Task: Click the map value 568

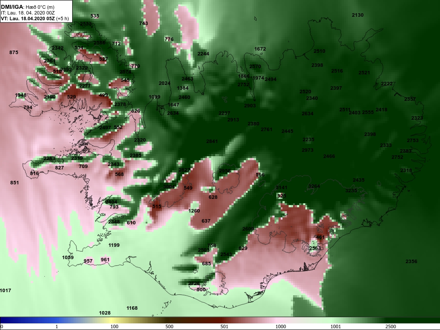Action: click(x=119, y=174)
